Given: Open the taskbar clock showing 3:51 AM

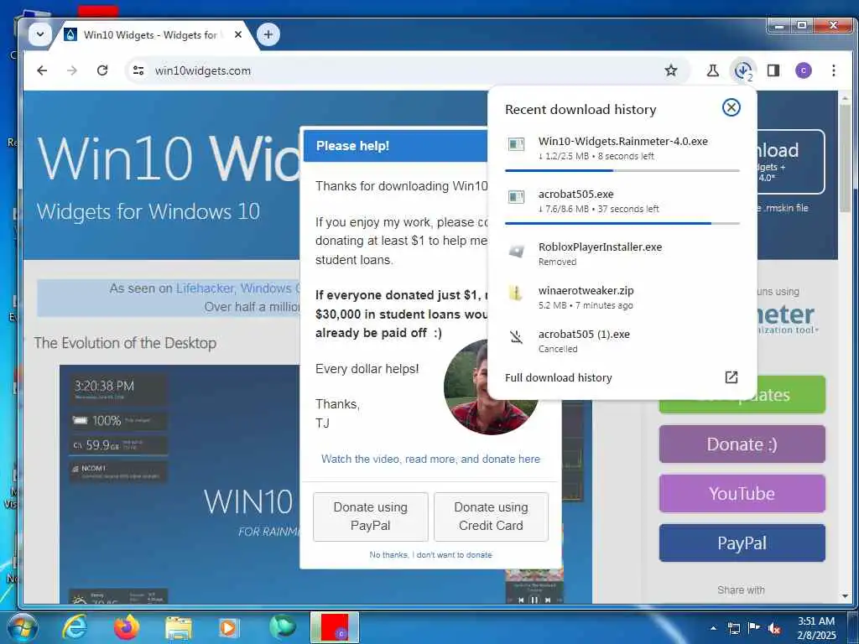Looking at the screenshot, I should coord(816,627).
